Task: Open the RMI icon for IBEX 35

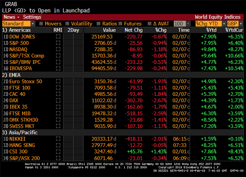Action: click(58, 107)
